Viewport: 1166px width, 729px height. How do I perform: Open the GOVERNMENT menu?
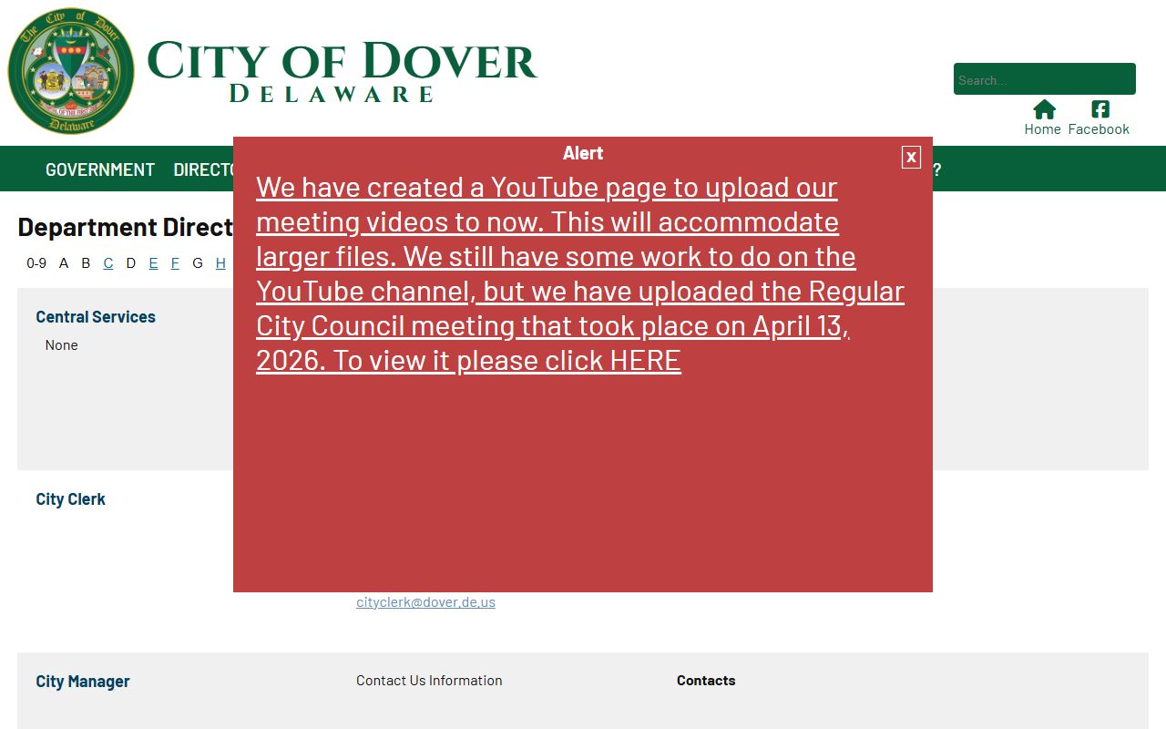click(100, 169)
